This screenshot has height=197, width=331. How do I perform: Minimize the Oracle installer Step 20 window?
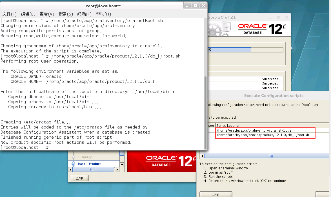point(270,17)
